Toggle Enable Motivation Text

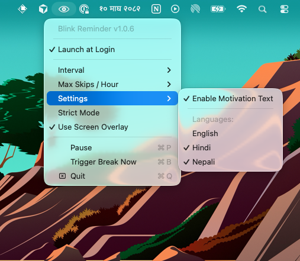[230, 98]
